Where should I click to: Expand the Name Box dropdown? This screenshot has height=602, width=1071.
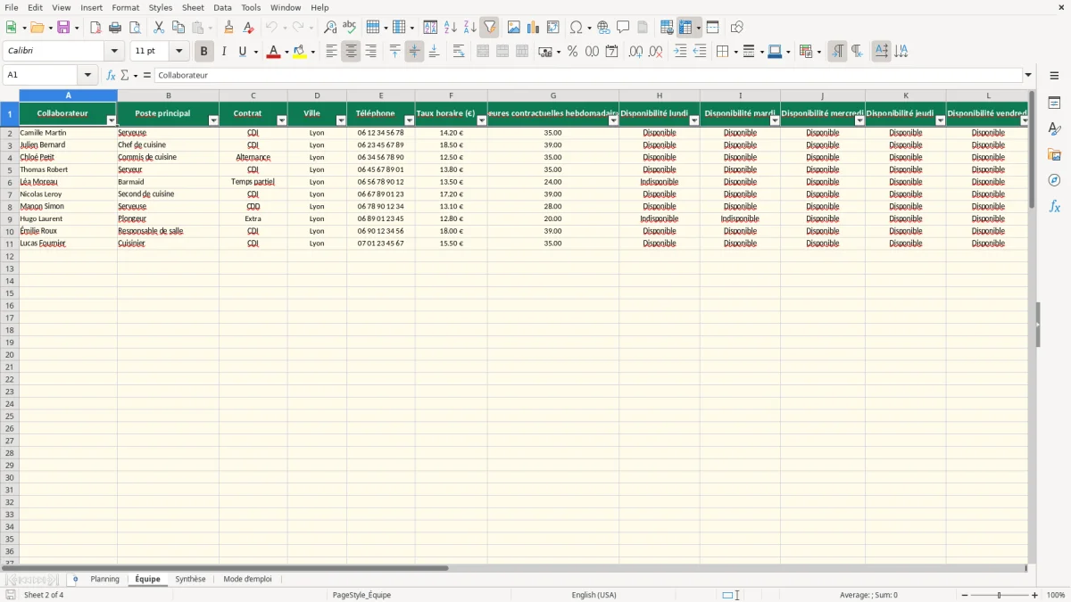click(87, 76)
